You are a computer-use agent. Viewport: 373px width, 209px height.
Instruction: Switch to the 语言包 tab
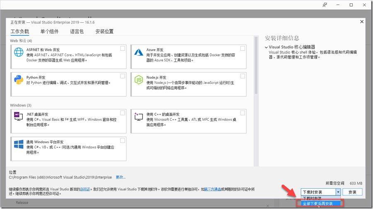[x=77, y=32]
